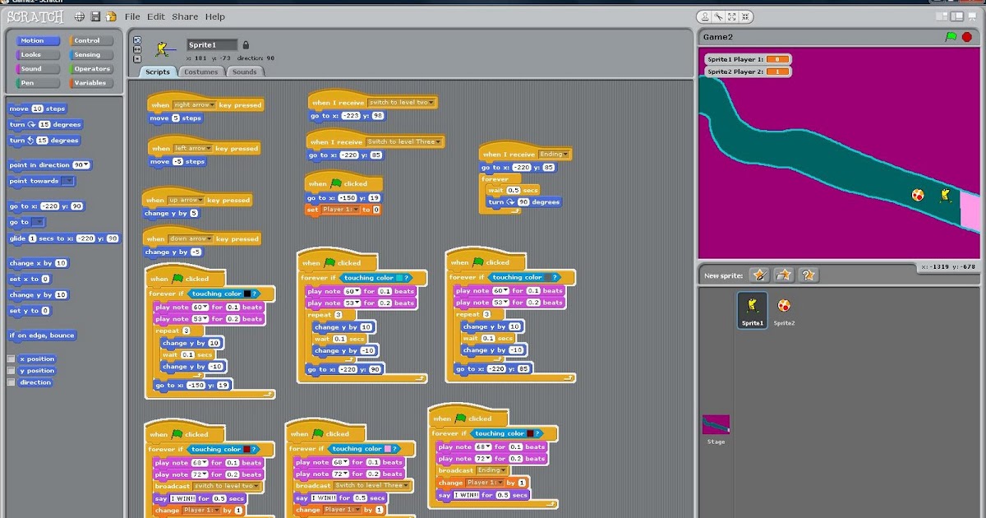This screenshot has width=986, height=518.
Task: Click the red stop sign
Action: (969, 35)
